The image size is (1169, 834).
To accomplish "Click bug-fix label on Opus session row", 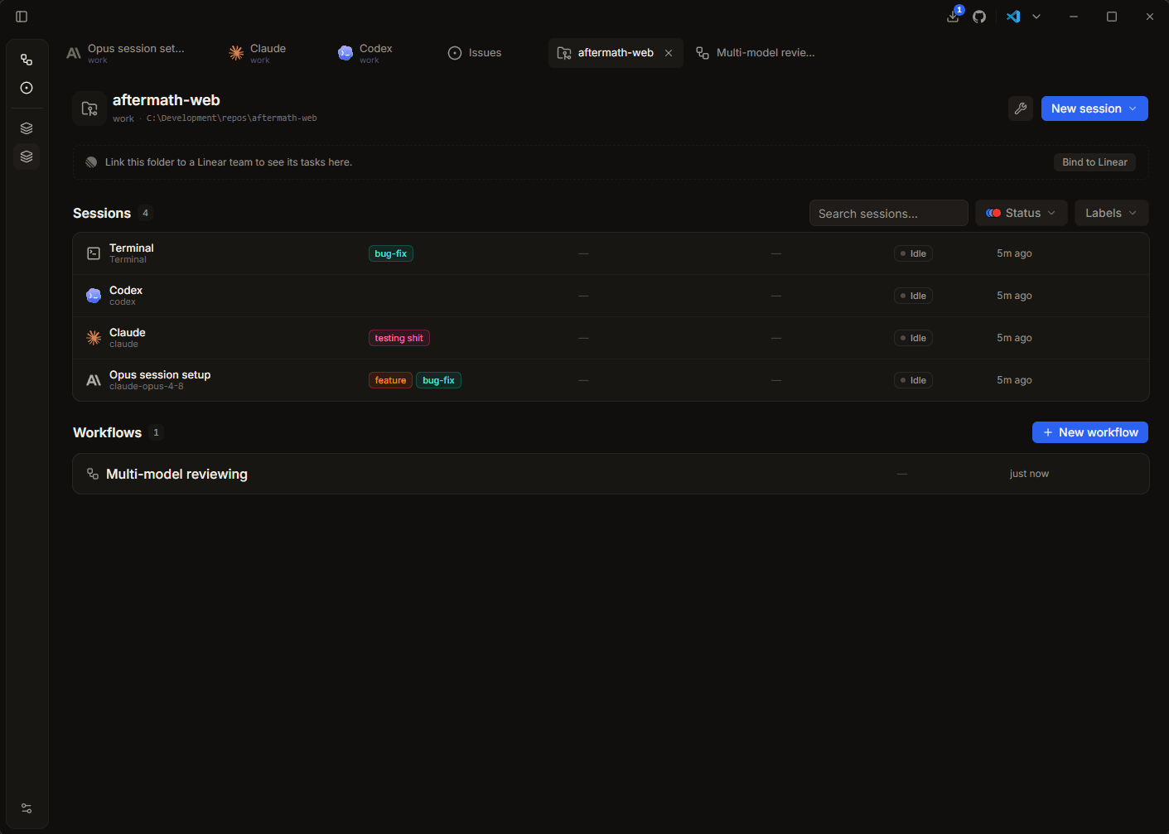I will pos(438,380).
